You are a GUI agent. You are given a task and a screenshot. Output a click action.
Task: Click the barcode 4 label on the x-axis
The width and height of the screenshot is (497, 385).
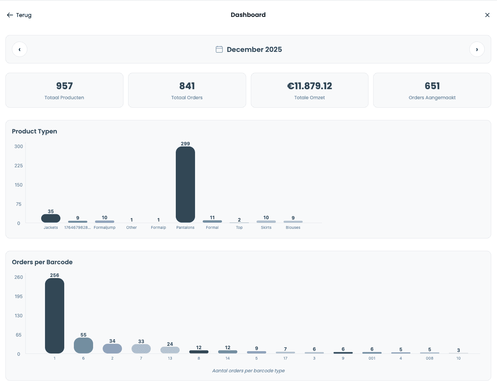coord(401,358)
